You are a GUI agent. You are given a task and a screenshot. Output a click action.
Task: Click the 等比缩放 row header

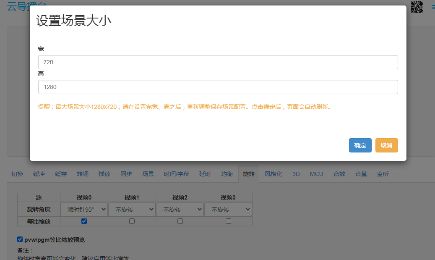pyautogui.click(x=39, y=221)
